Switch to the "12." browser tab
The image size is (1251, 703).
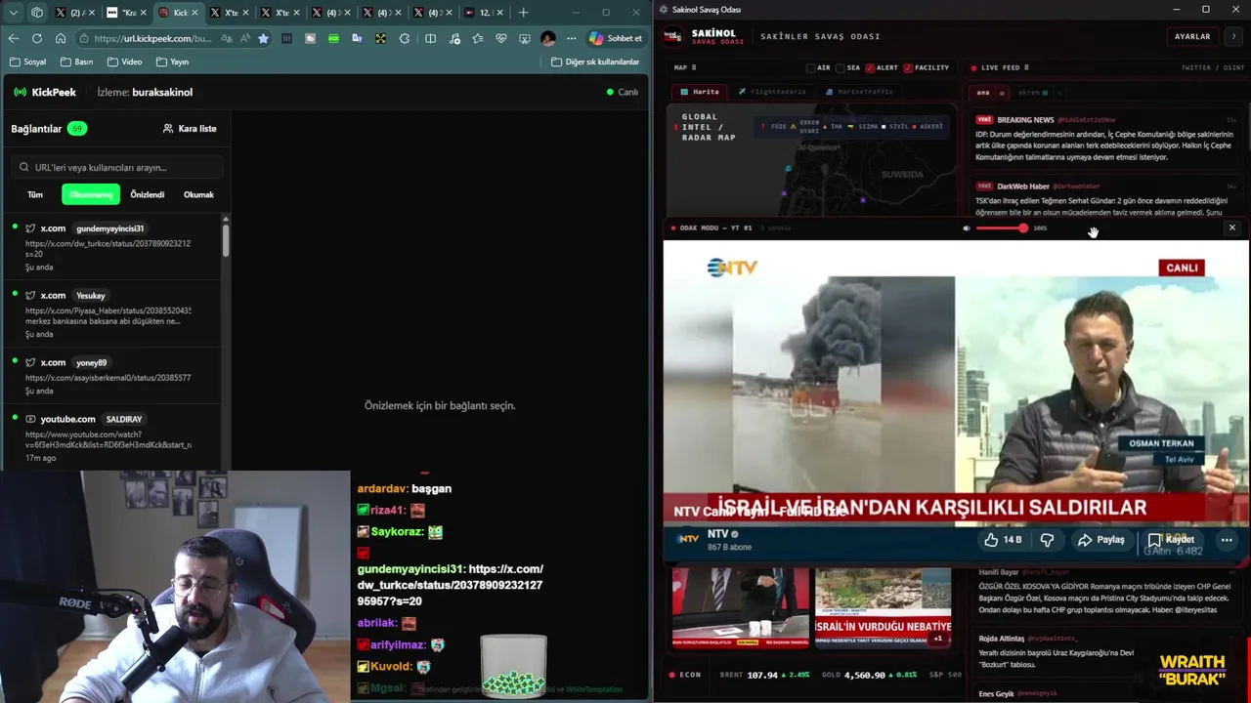pos(484,13)
